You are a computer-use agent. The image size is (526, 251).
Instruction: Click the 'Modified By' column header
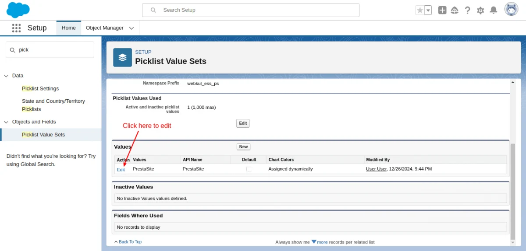(378, 160)
